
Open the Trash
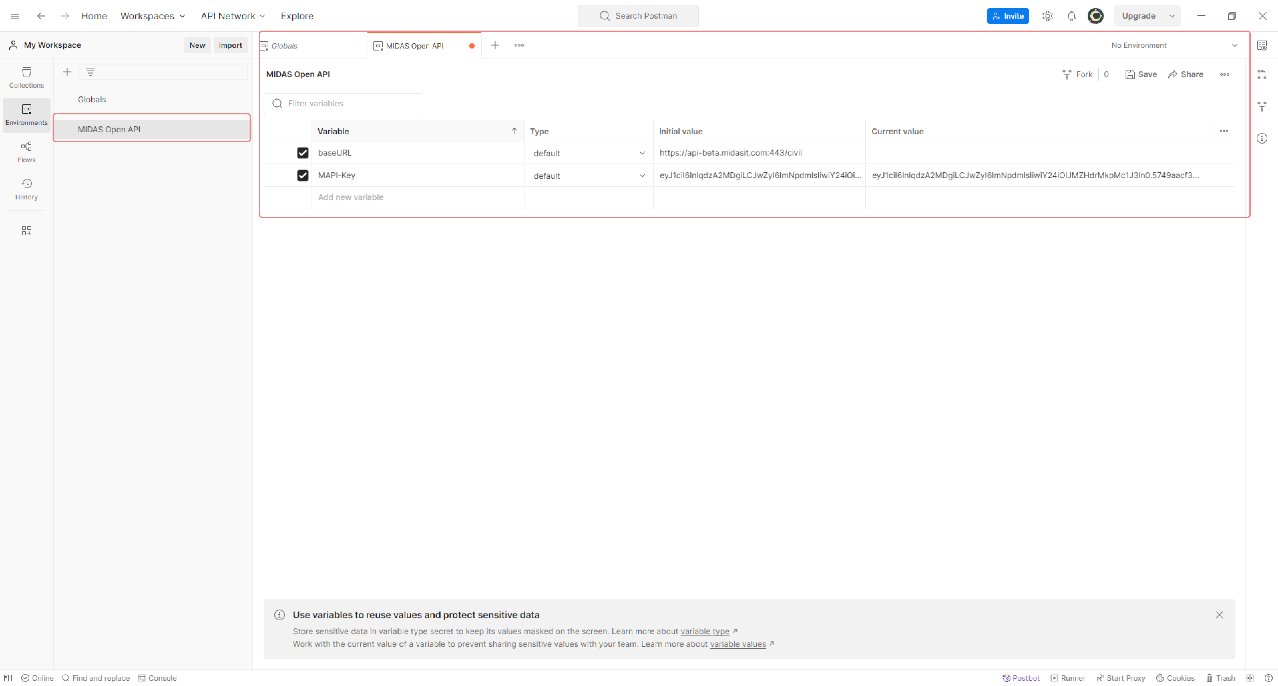tap(1220, 678)
